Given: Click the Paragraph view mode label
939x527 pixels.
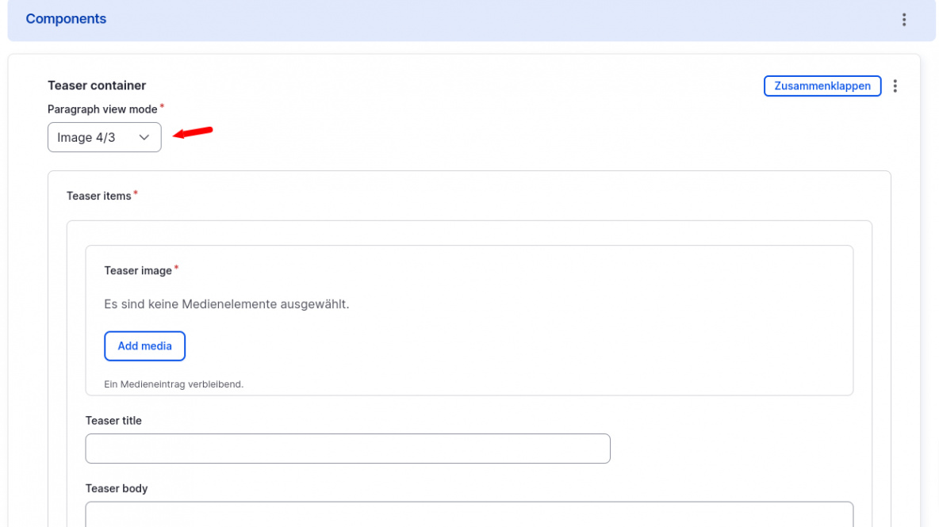Looking at the screenshot, I should (102, 109).
